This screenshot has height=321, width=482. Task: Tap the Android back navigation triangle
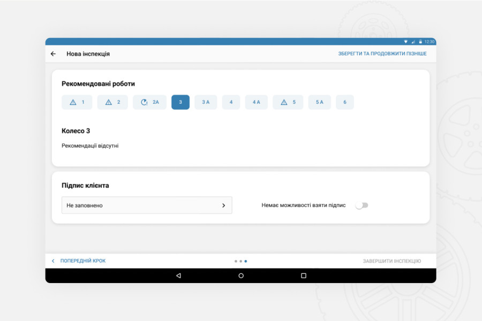pyautogui.click(x=178, y=276)
